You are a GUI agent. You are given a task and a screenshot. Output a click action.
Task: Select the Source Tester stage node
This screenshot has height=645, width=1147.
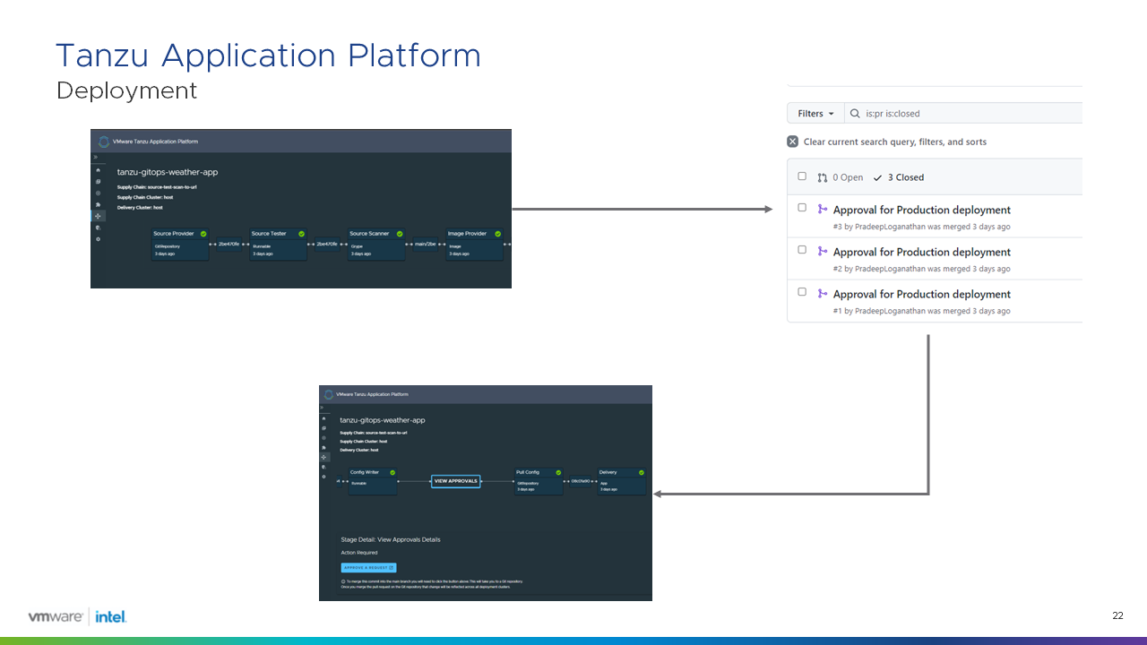278,245
